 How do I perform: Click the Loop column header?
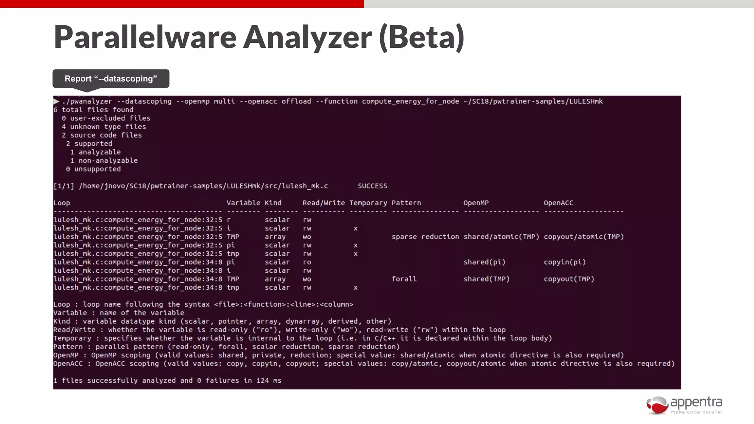pos(61,203)
